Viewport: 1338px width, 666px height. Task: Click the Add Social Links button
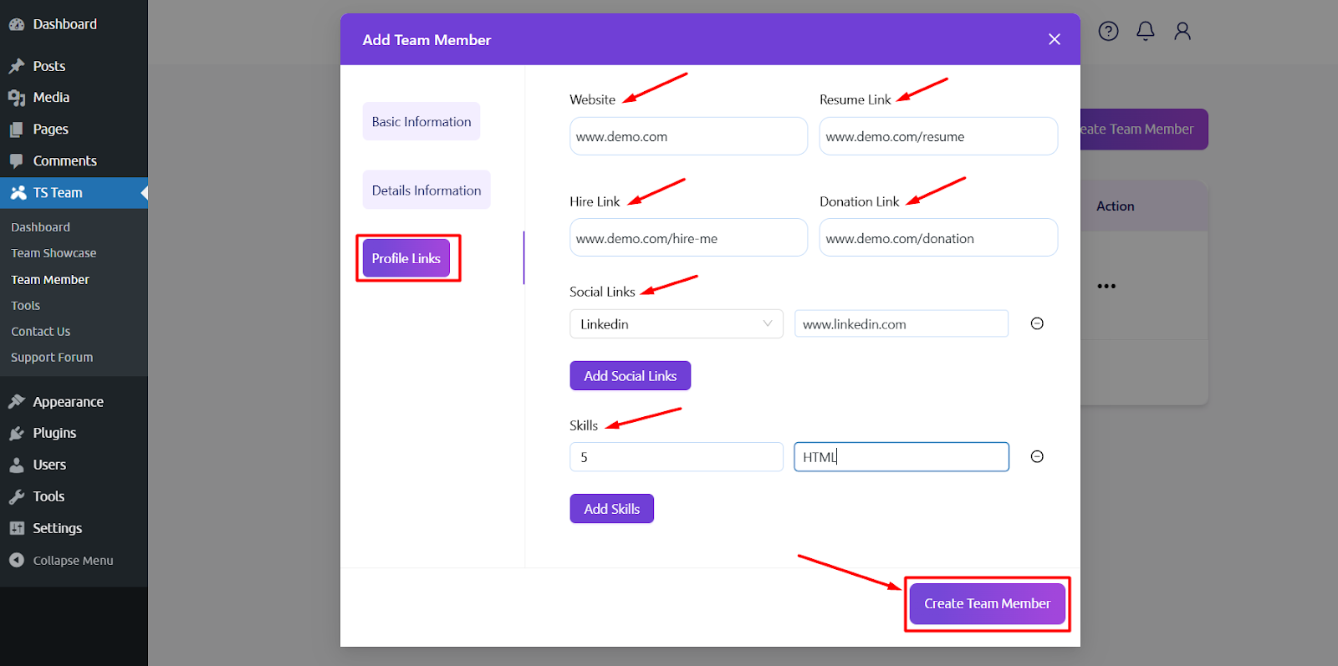pos(631,376)
